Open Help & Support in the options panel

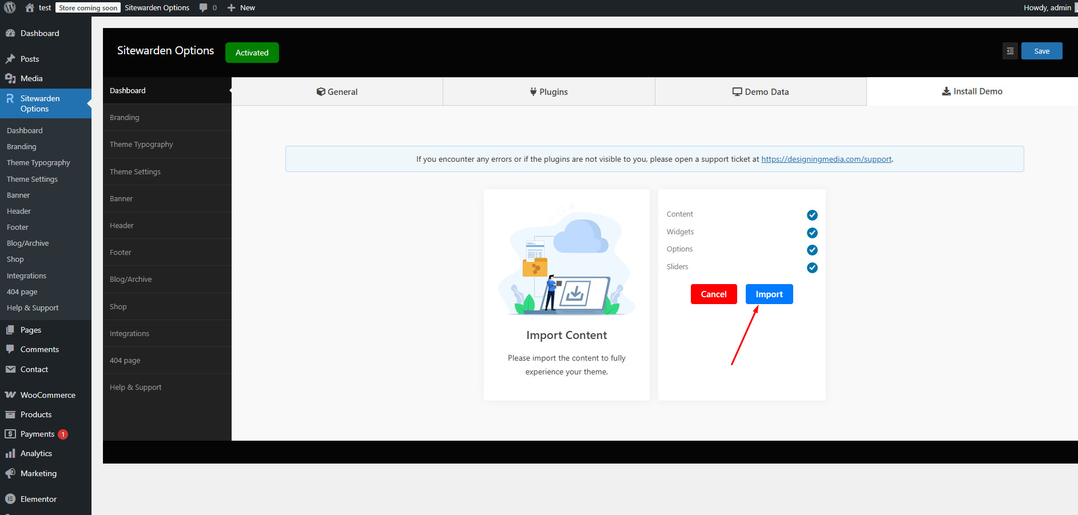point(167,387)
